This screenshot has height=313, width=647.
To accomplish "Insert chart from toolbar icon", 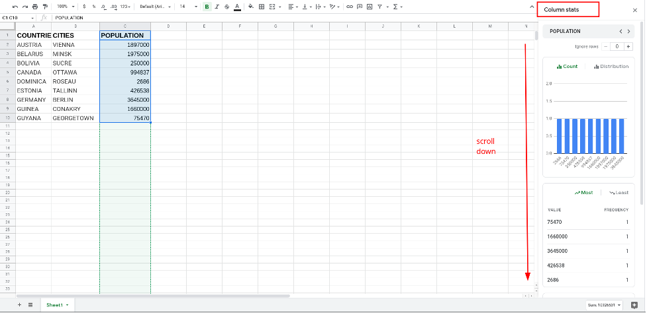I will 370,7.
